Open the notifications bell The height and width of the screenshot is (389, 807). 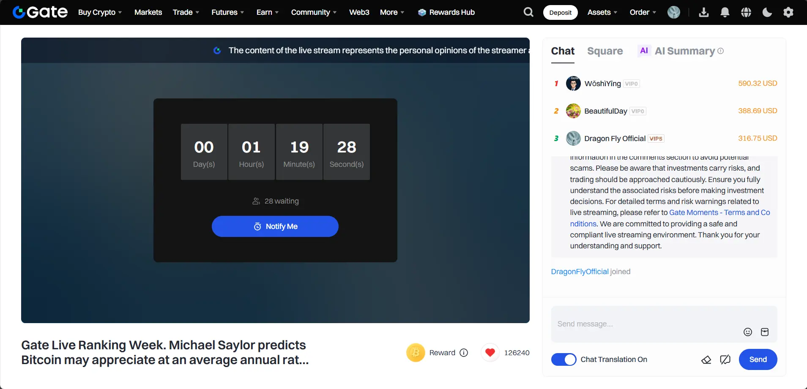(725, 12)
